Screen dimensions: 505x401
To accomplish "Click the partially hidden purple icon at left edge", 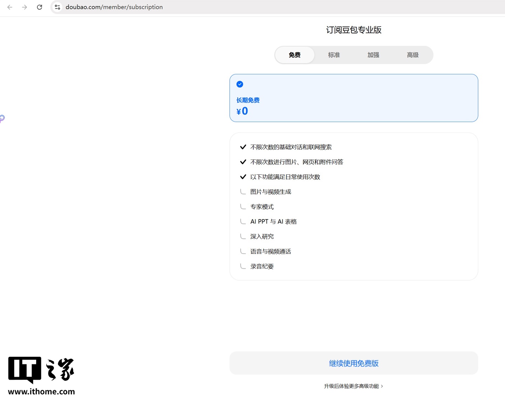I will 2,119.
